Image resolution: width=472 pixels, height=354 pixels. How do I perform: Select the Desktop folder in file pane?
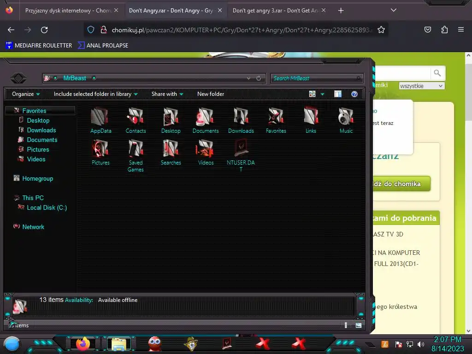tap(171, 120)
